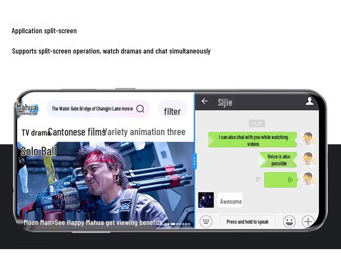341x256 pixels.
Task: Play the 3-second voice message bubble
Action: coord(280,180)
